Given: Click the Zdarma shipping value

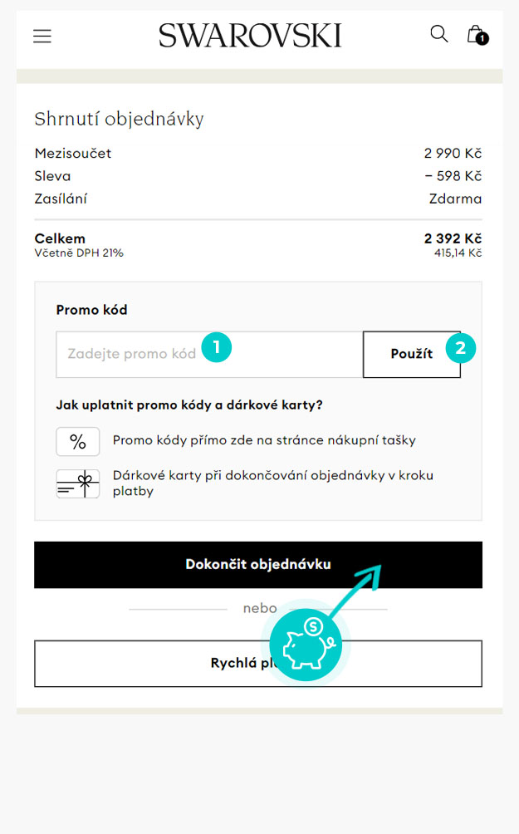Looking at the screenshot, I should coord(455,199).
